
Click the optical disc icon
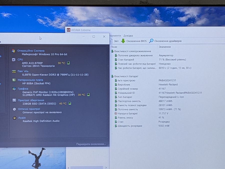[x=14, y=109]
